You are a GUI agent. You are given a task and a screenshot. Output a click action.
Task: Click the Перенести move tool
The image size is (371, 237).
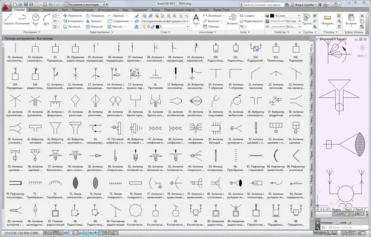tap(72, 15)
